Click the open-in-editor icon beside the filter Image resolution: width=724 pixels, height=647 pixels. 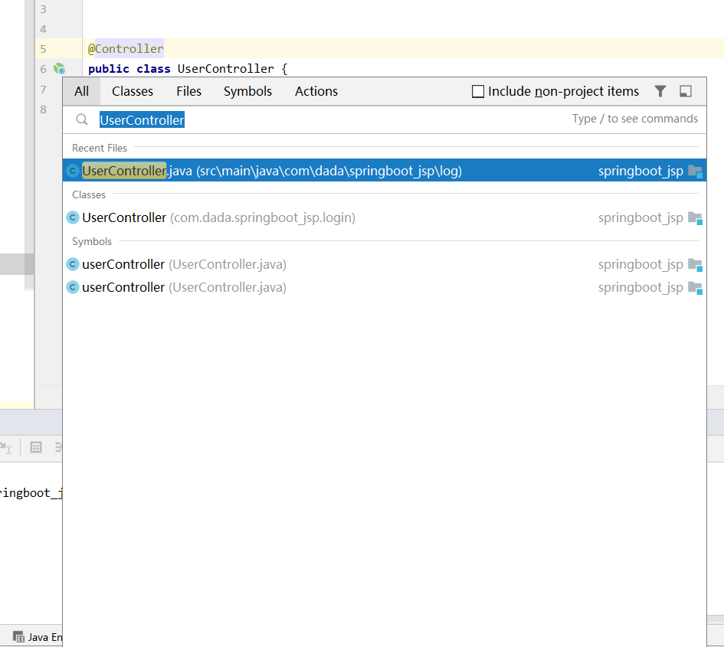(x=686, y=91)
